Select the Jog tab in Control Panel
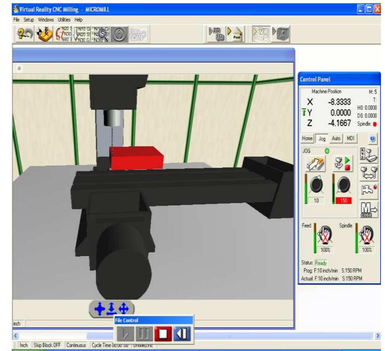The height and width of the screenshot is (351, 385). (x=322, y=139)
